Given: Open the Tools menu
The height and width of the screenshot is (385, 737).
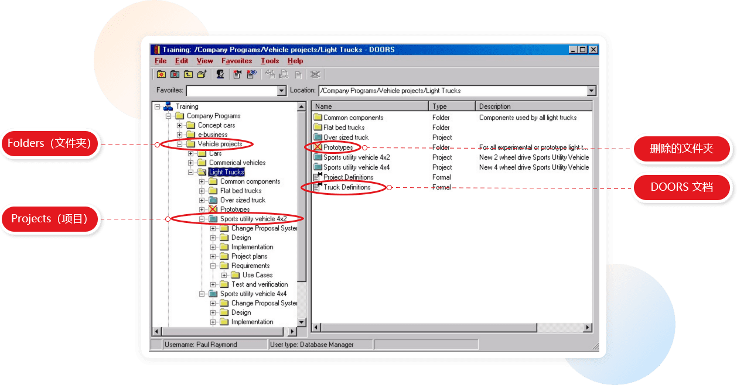Looking at the screenshot, I should tap(269, 61).
